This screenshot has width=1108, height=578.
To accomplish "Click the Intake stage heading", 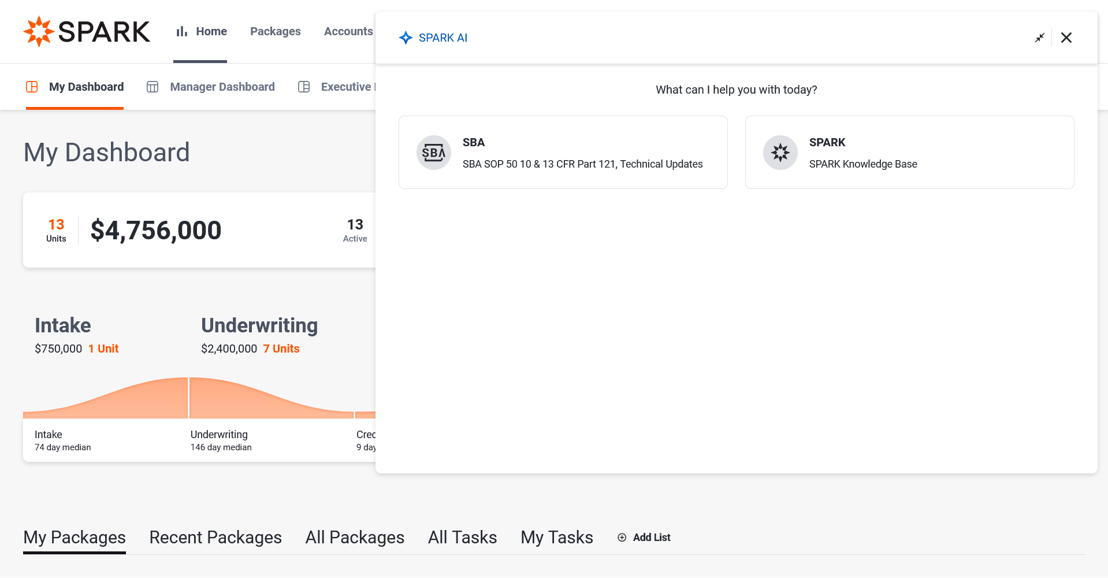I will pos(63,325).
